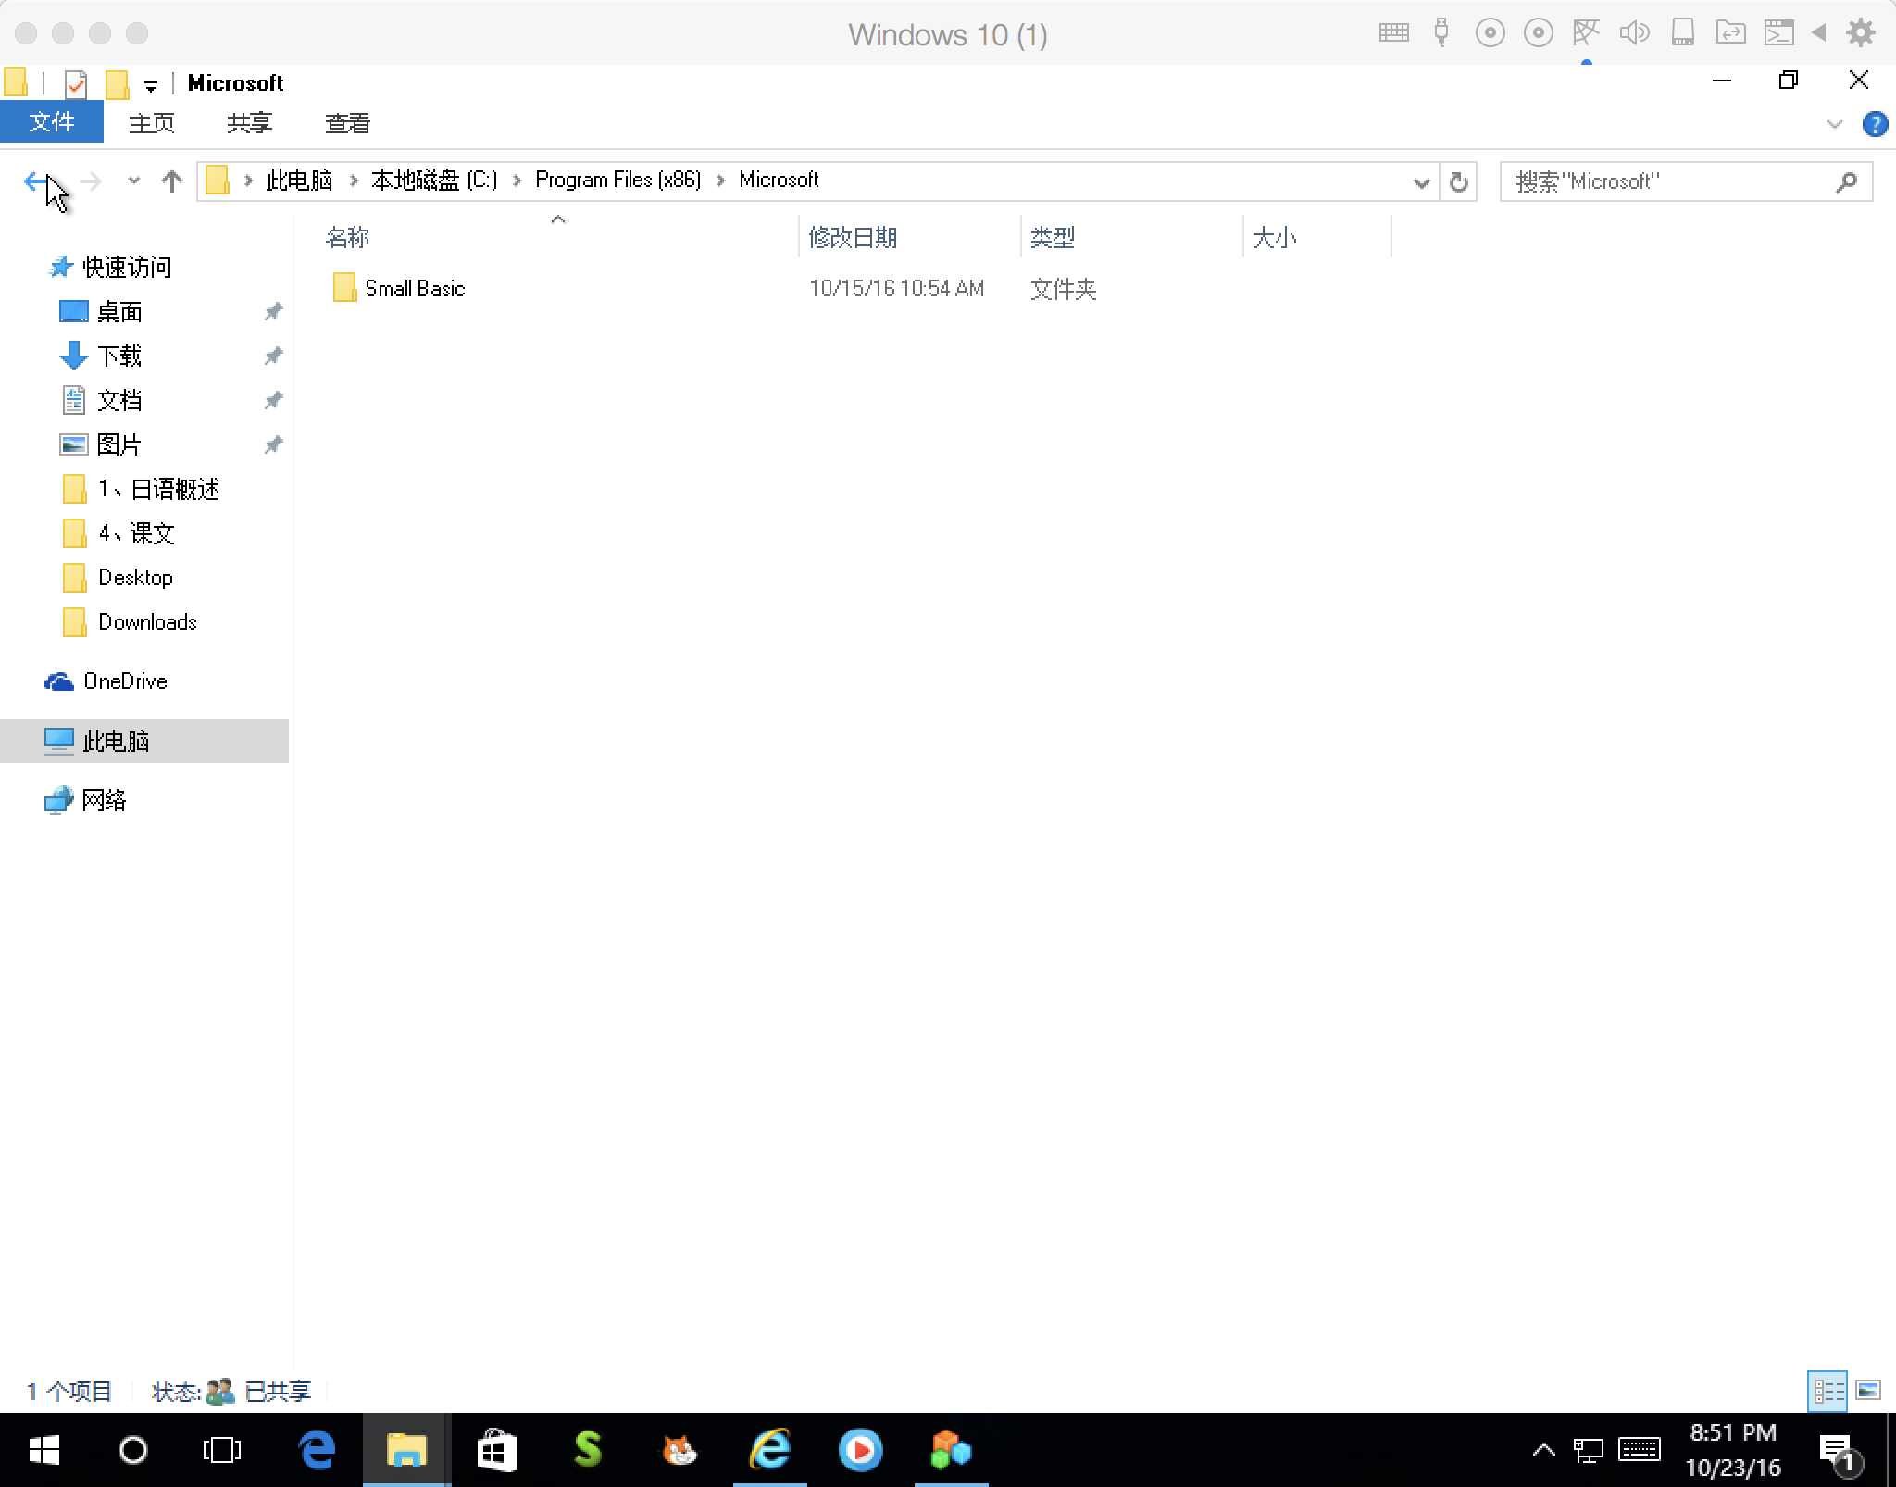Select the Small Basic folder
Viewport: 1896px width, 1487px height.
[414, 289]
